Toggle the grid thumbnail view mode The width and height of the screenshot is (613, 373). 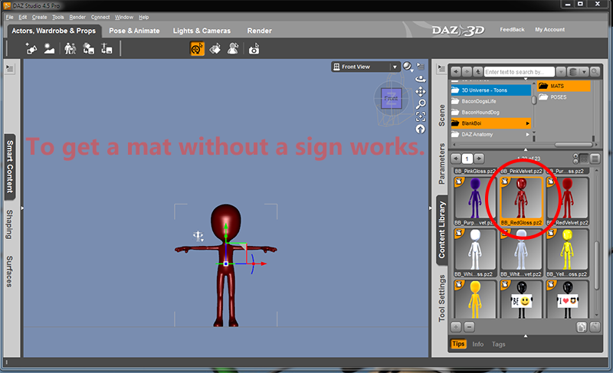pos(584,159)
